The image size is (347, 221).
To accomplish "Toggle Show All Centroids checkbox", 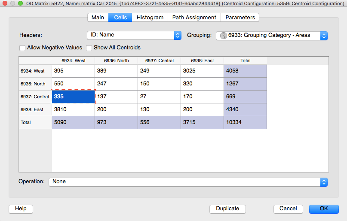I will [x=89, y=48].
